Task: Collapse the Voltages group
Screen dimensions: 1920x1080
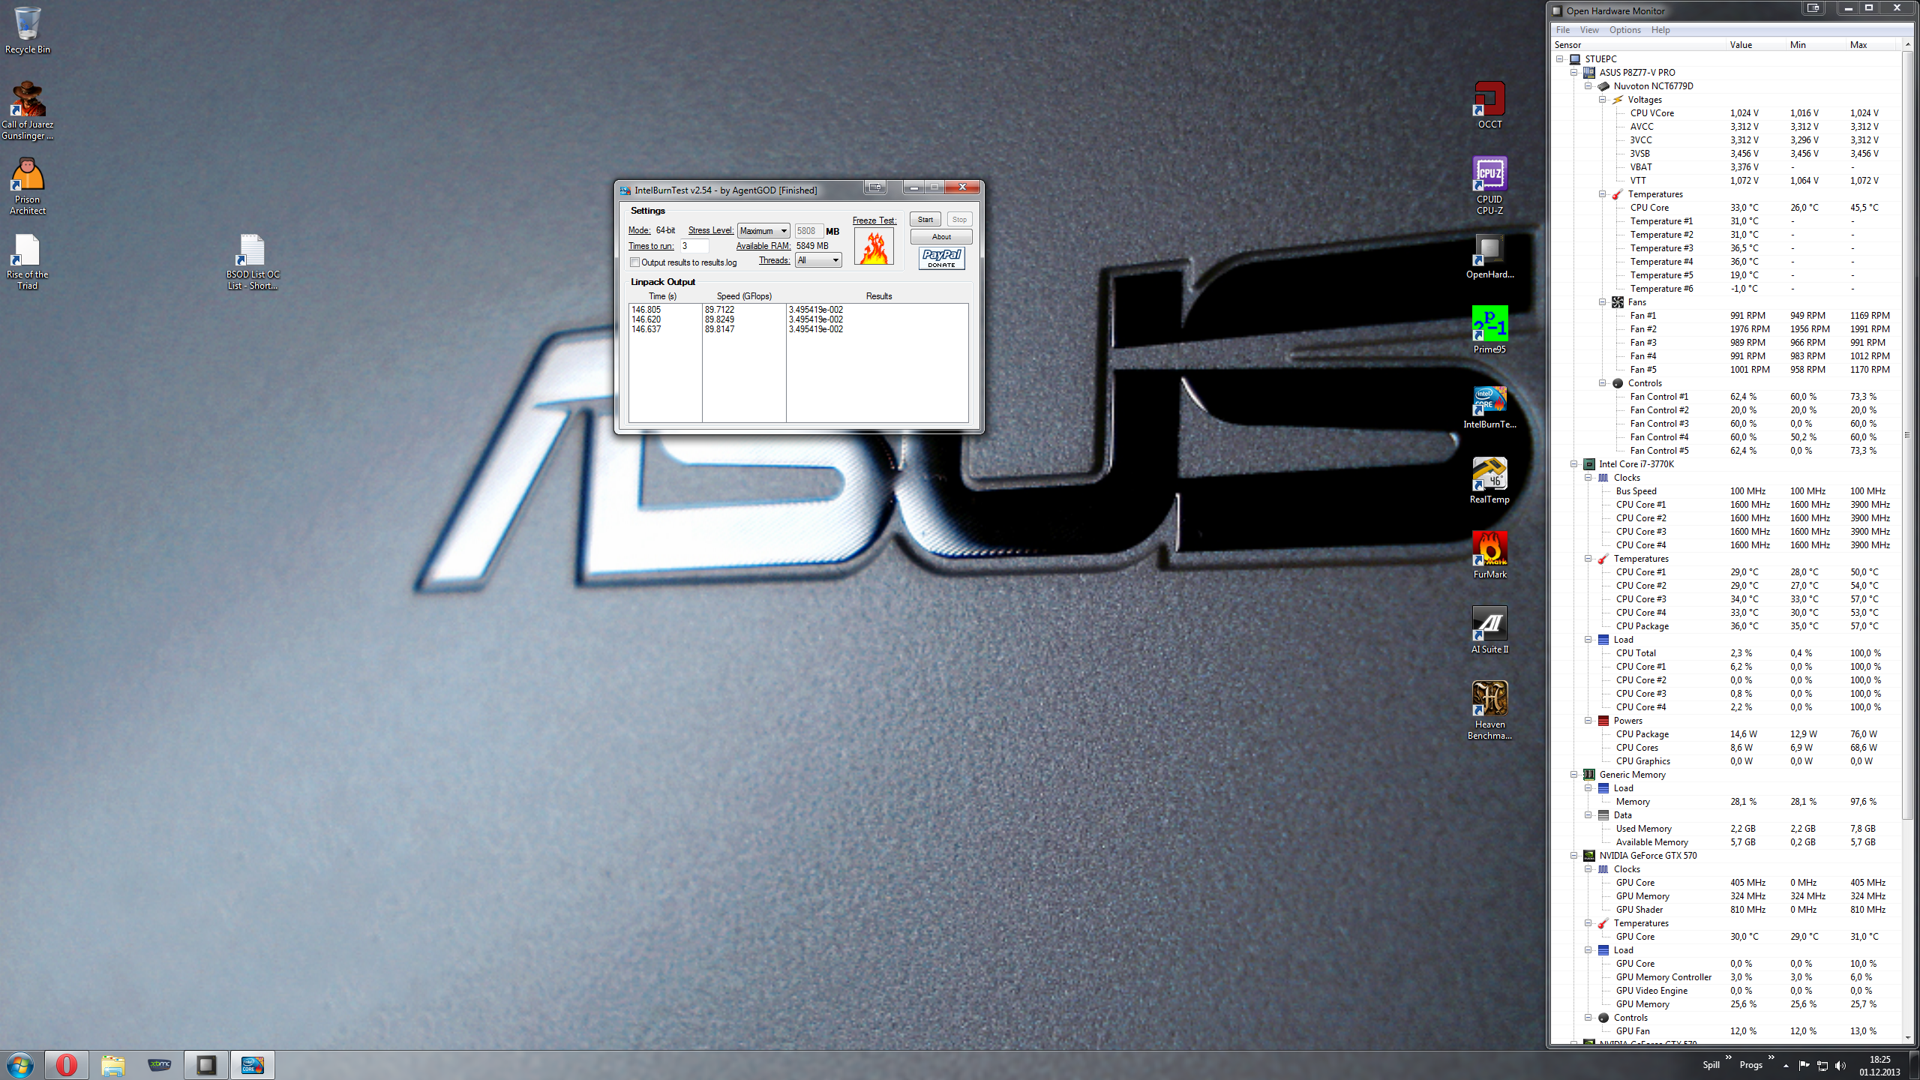Action: [x=1602, y=100]
